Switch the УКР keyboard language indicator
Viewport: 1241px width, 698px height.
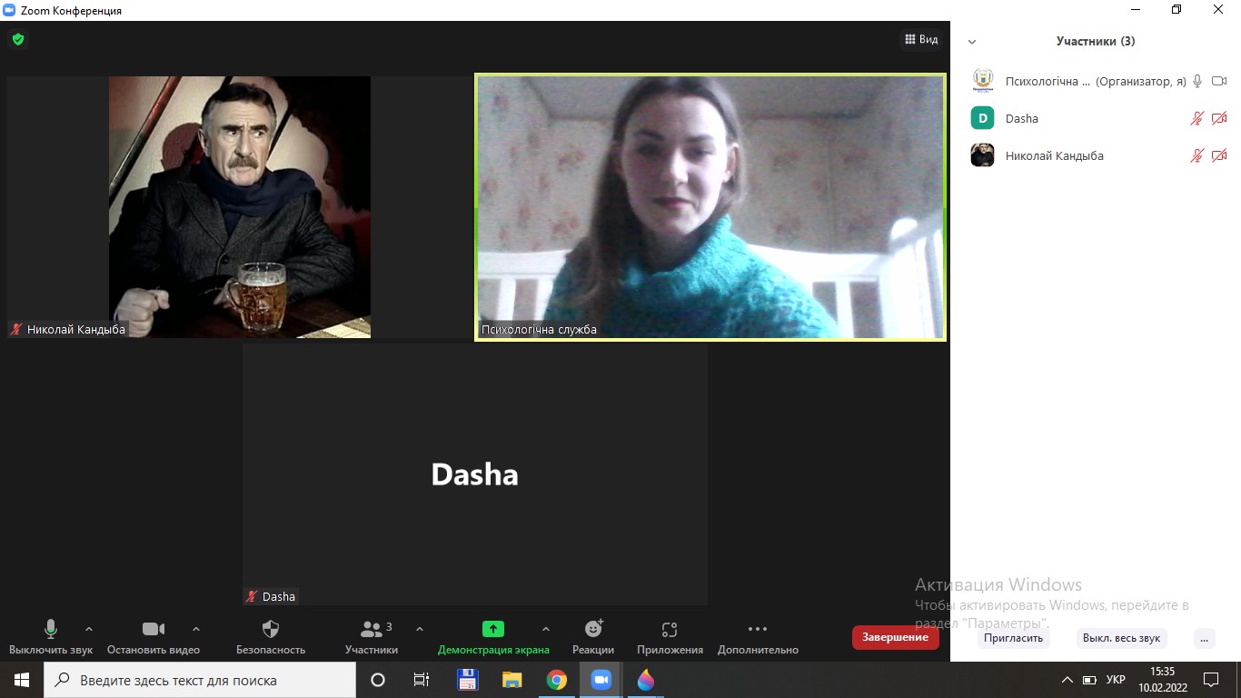pyautogui.click(x=1116, y=680)
